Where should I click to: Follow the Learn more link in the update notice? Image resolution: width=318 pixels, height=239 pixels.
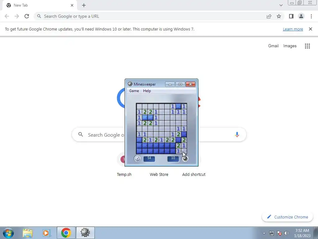(293, 29)
